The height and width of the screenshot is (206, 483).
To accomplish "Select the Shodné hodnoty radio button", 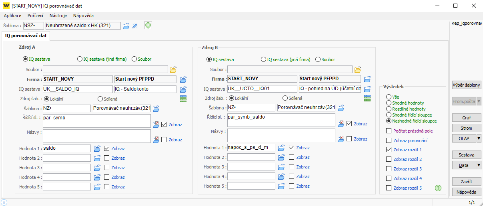I will [389, 103].
